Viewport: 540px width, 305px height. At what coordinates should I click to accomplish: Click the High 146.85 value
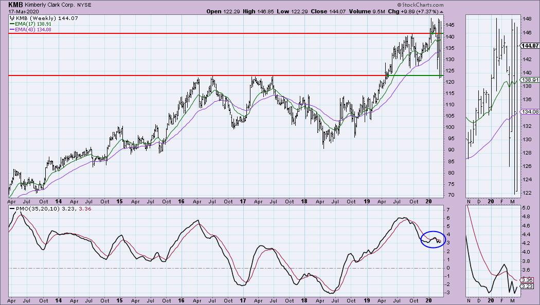[258, 11]
